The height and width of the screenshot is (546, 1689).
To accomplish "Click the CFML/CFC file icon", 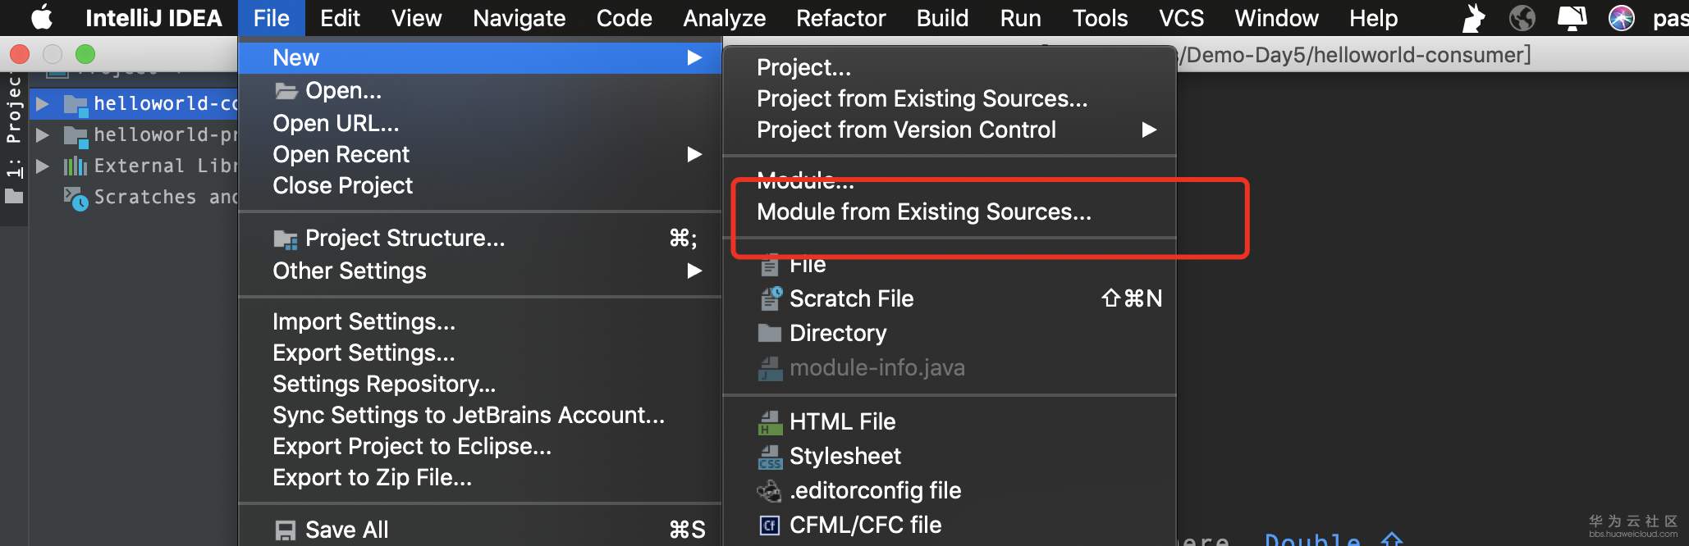I will point(770,526).
